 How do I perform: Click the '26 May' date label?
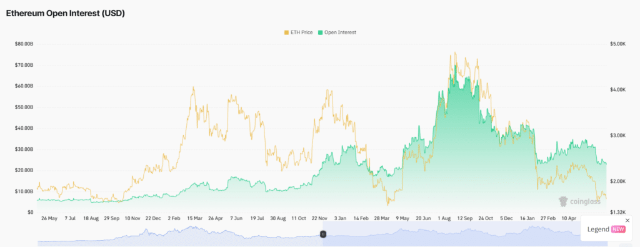pyautogui.click(x=49, y=218)
